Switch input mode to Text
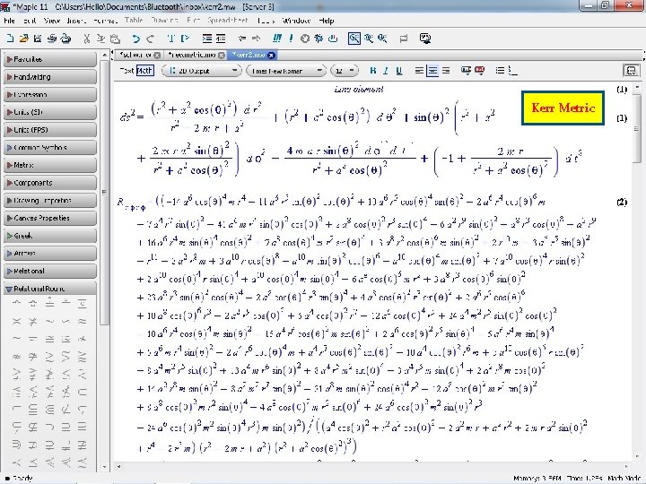The image size is (646, 484). [x=127, y=71]
